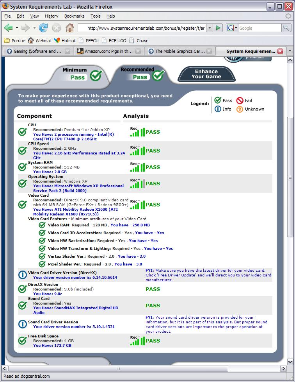Click the green Go arrow beside URL bar
The width and height of the screenshot is (295, 382).
[218, 28]
